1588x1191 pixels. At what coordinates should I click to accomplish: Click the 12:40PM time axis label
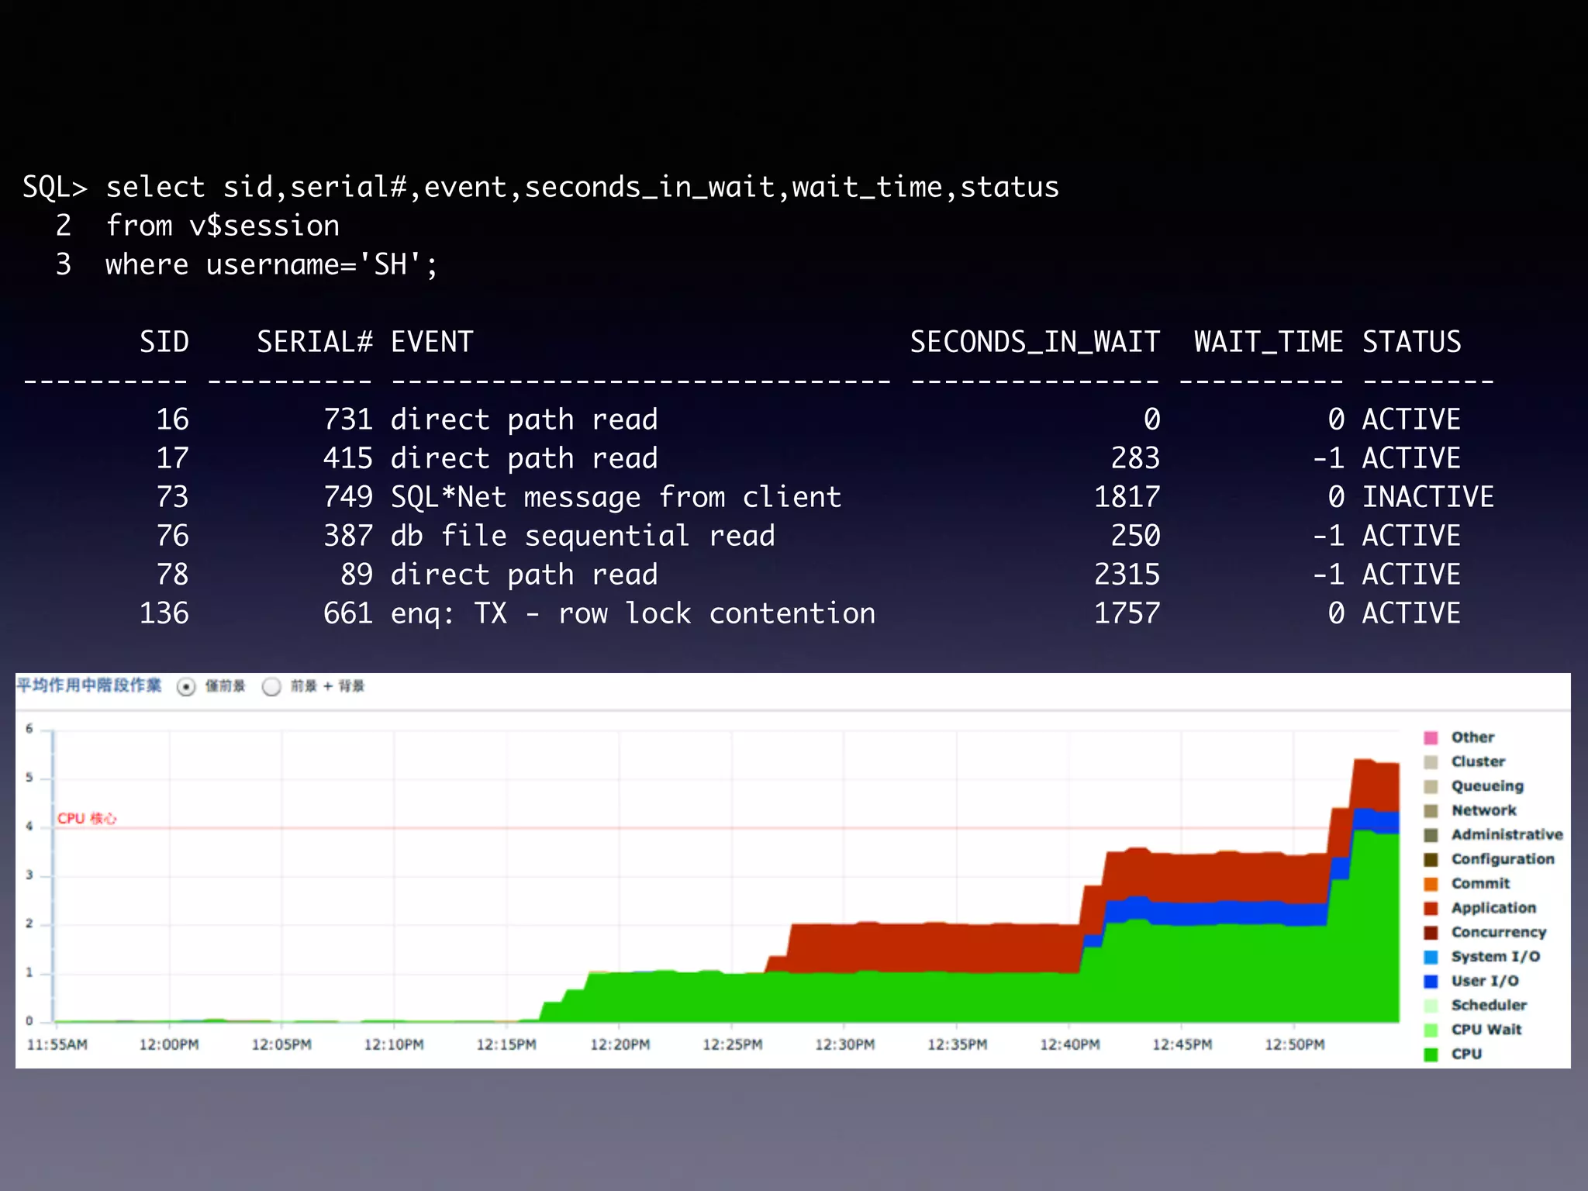tap(1069, 1044)
